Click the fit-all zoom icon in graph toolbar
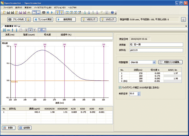 pos(5,30)
